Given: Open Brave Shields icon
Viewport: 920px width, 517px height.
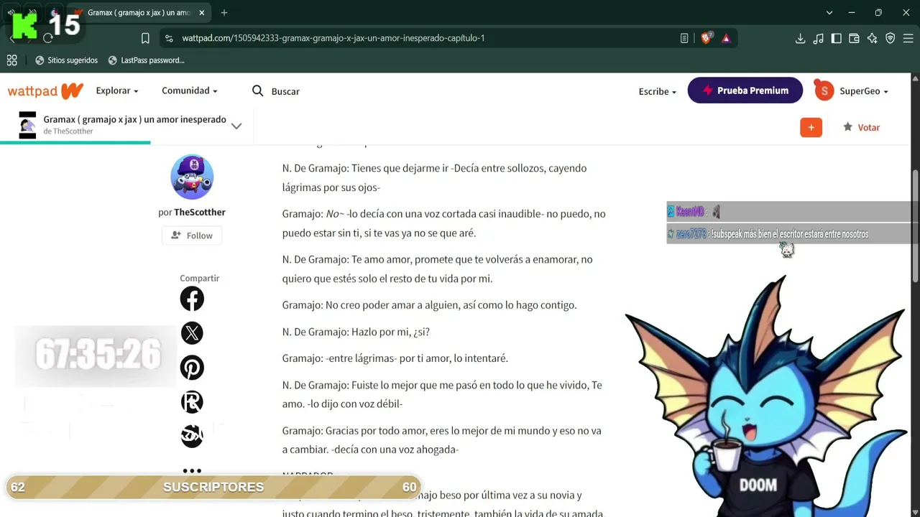Looking at the screenshot, I should 707,38.
